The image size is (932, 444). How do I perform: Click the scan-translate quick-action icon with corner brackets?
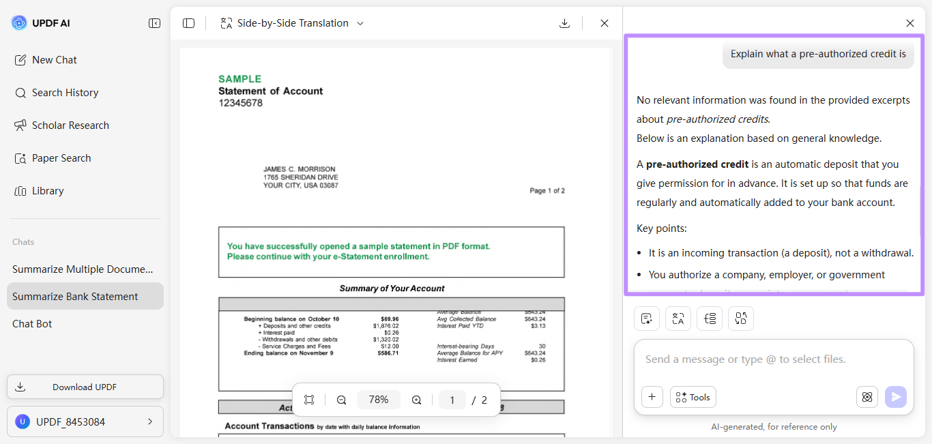pos(741,319)
